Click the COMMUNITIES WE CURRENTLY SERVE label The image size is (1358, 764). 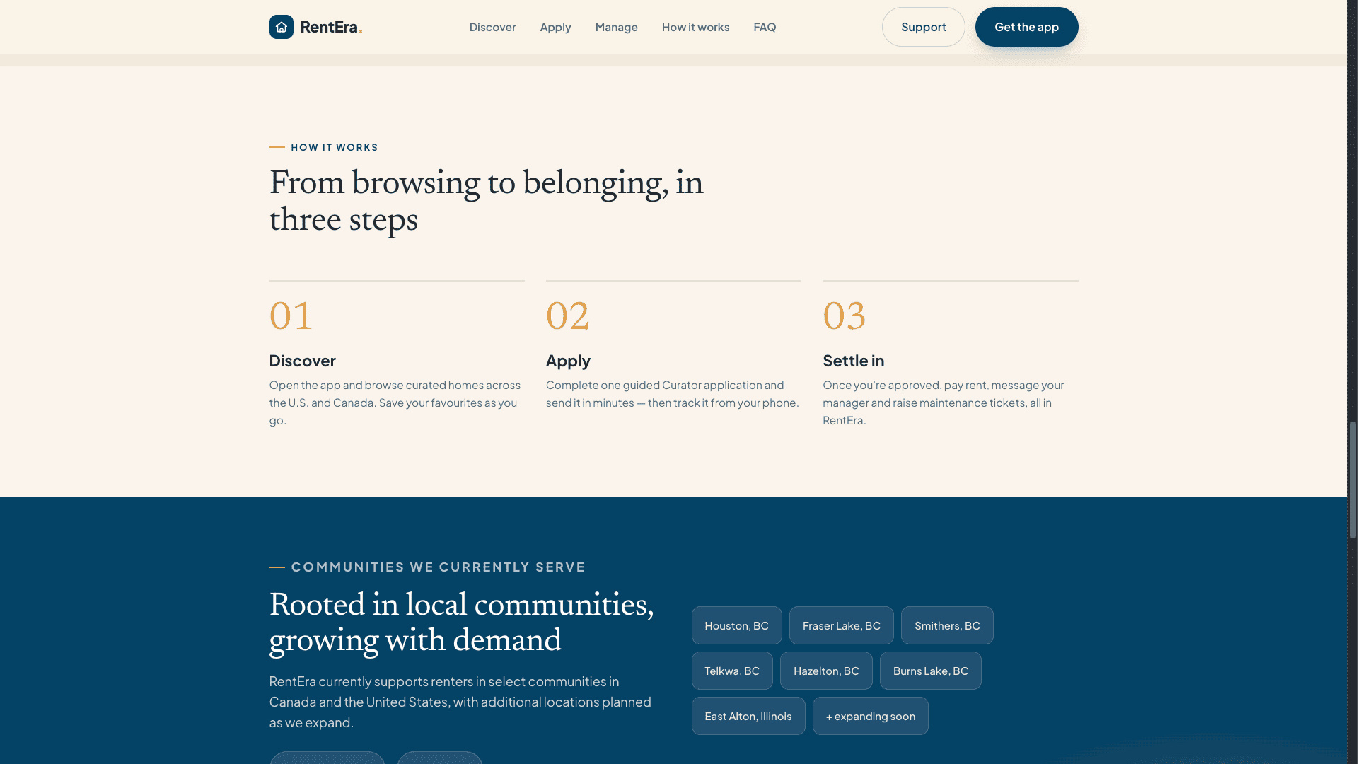[x=438, y=567]
